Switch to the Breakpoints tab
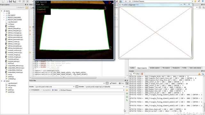The height and width of the screenshot is (115, 205). pyautogui.click(x=176, y=68)
